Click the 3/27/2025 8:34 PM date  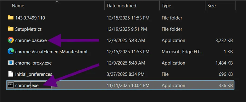126,74
